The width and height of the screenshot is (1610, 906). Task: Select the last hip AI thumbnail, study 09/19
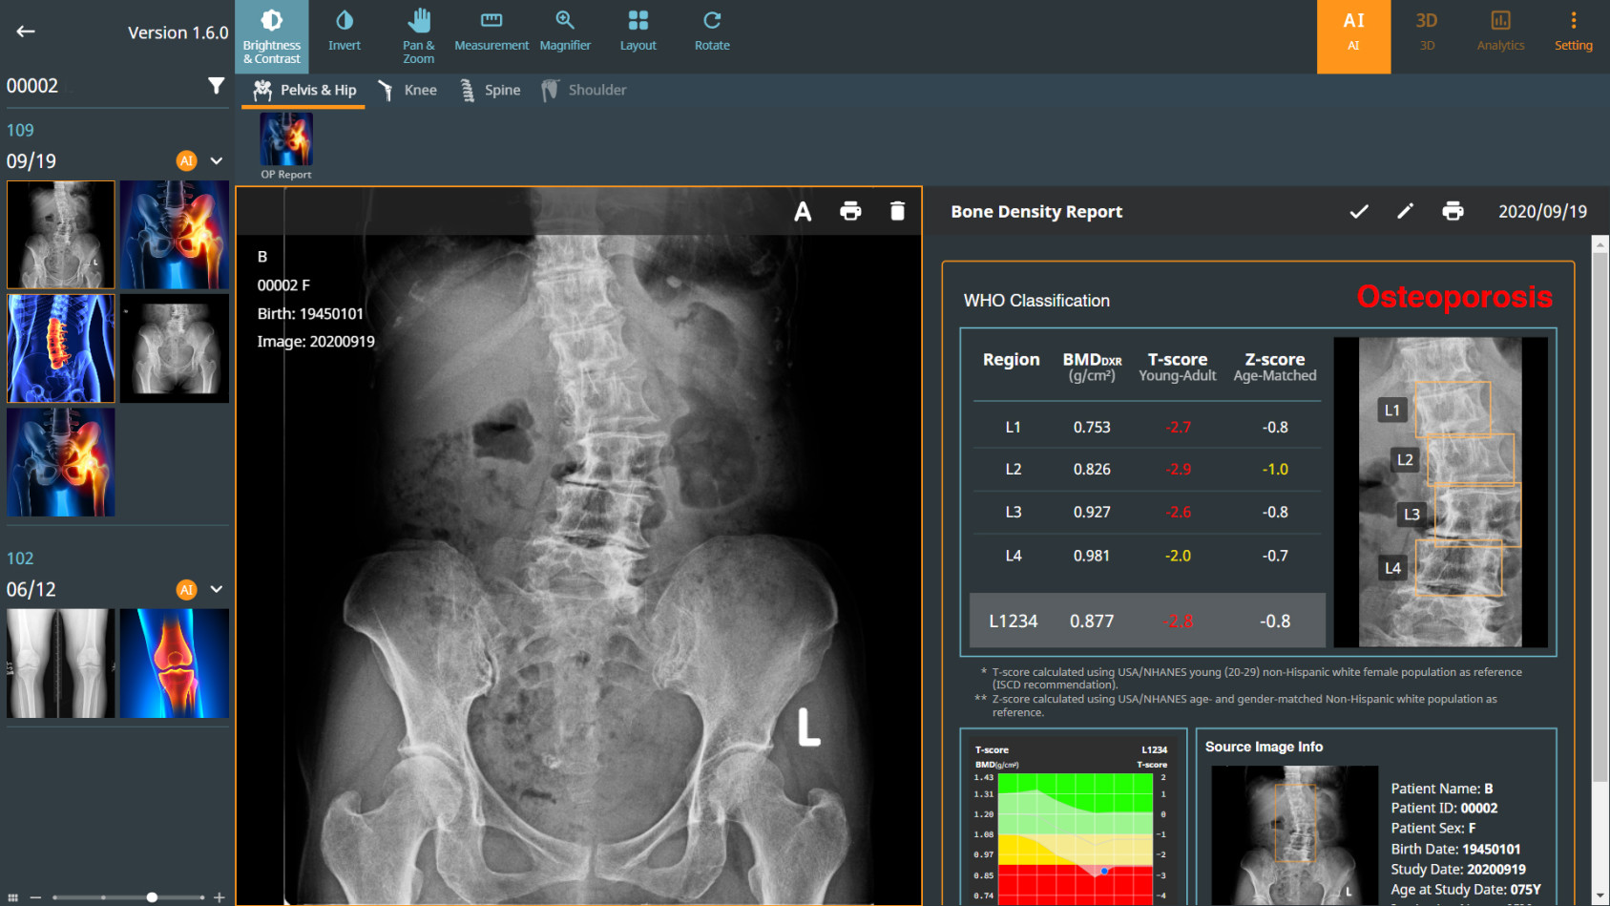tap(61, 462)
